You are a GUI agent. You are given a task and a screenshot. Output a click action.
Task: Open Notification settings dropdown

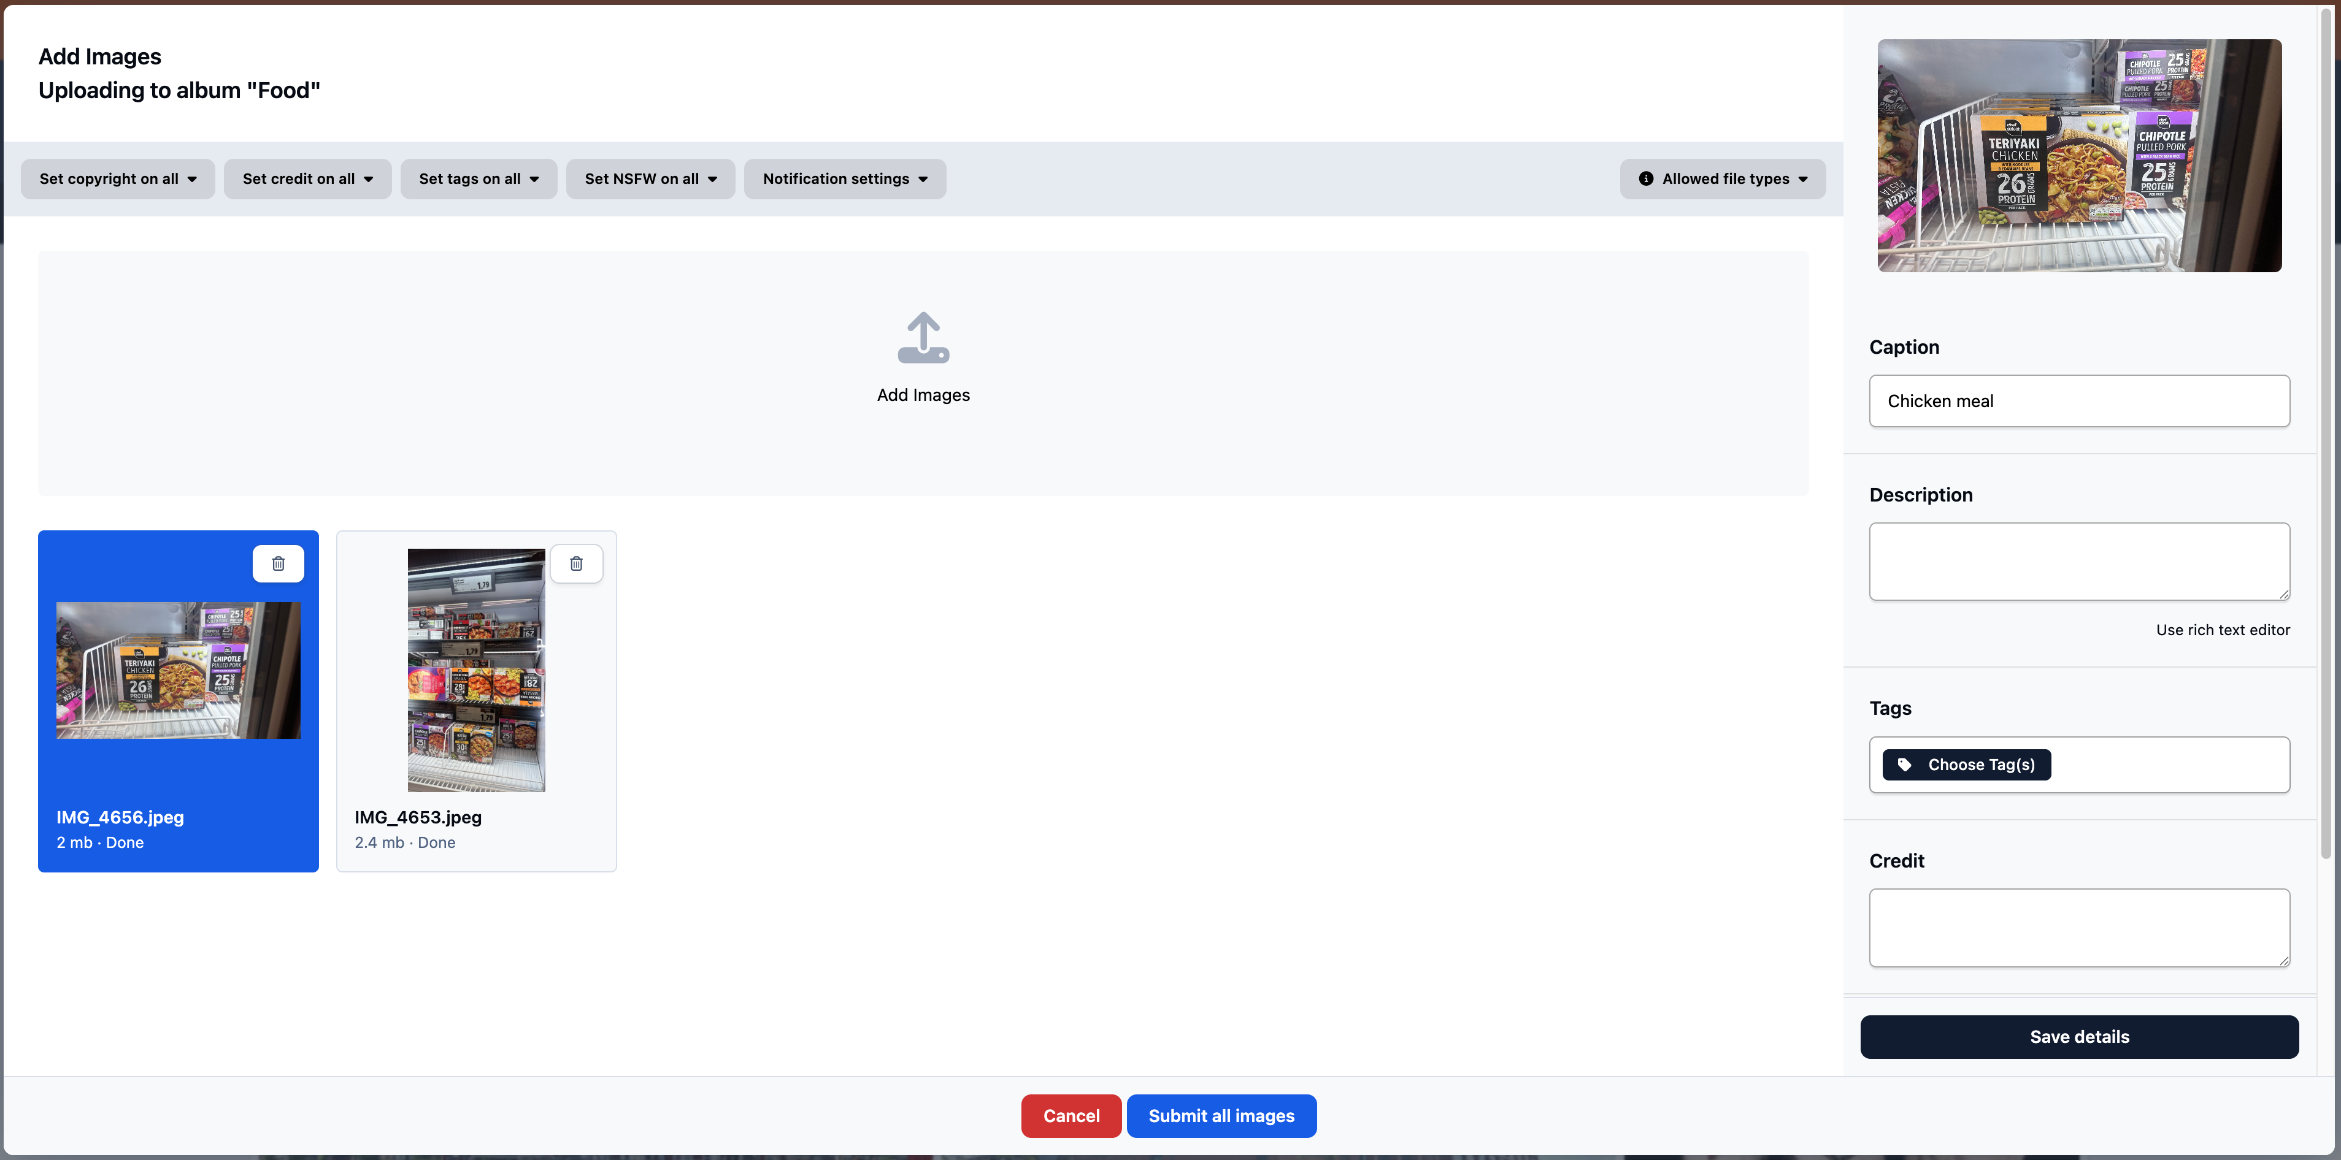click(845, 179)
